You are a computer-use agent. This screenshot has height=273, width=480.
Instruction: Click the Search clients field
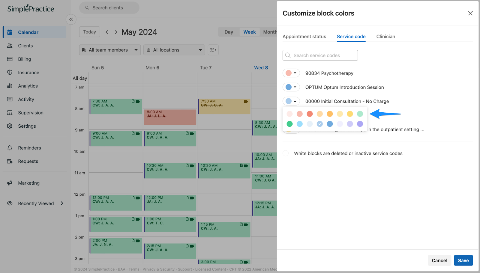(x=109, y=8)
